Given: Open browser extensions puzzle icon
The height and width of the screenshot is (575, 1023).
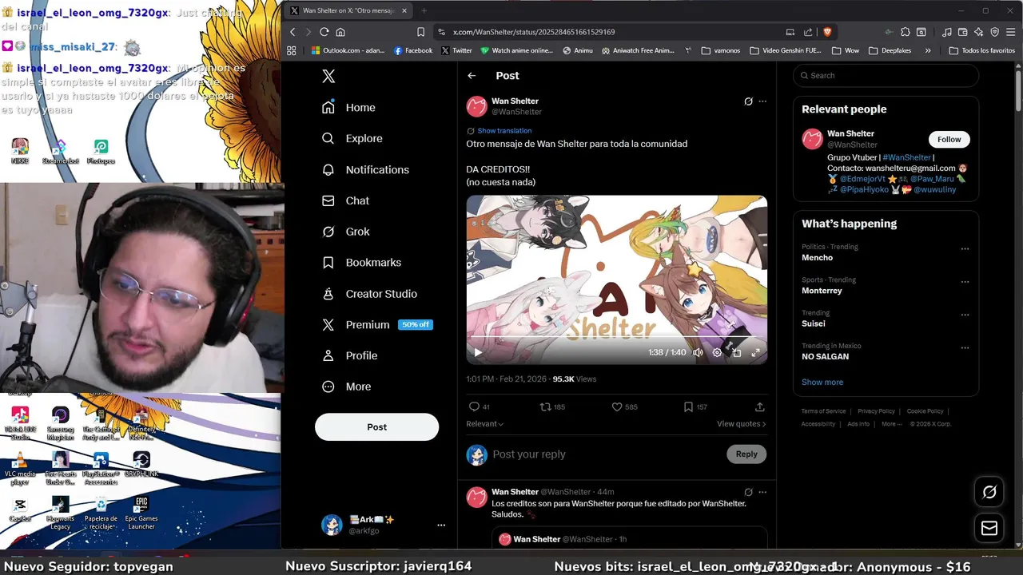Looking at the screenshot, I should [x=906, y=32].
